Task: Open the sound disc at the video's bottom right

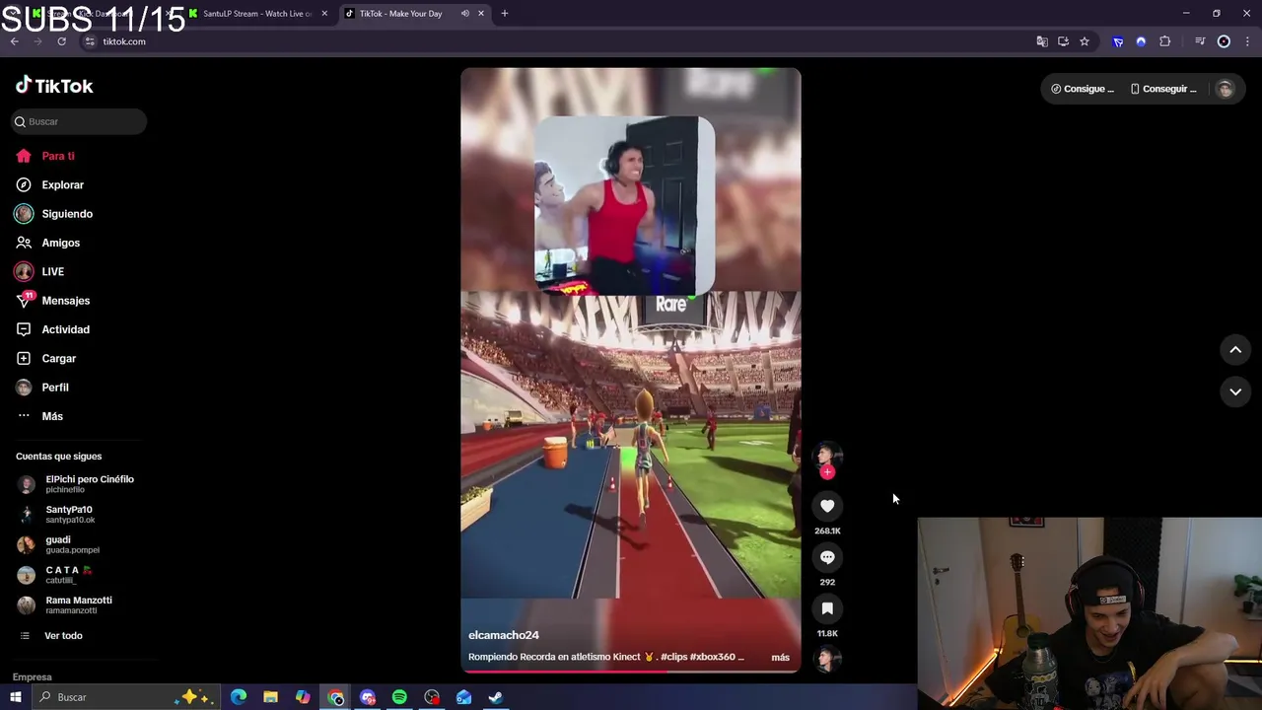Action: (x=827, y=658)
